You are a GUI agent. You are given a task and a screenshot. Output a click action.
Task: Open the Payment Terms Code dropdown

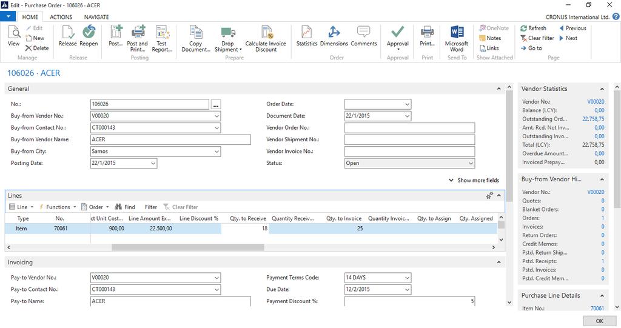pyautogui.click(x=407, y=278)
